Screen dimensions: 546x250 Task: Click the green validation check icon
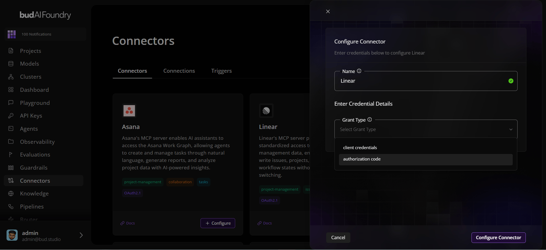(511, 81)
